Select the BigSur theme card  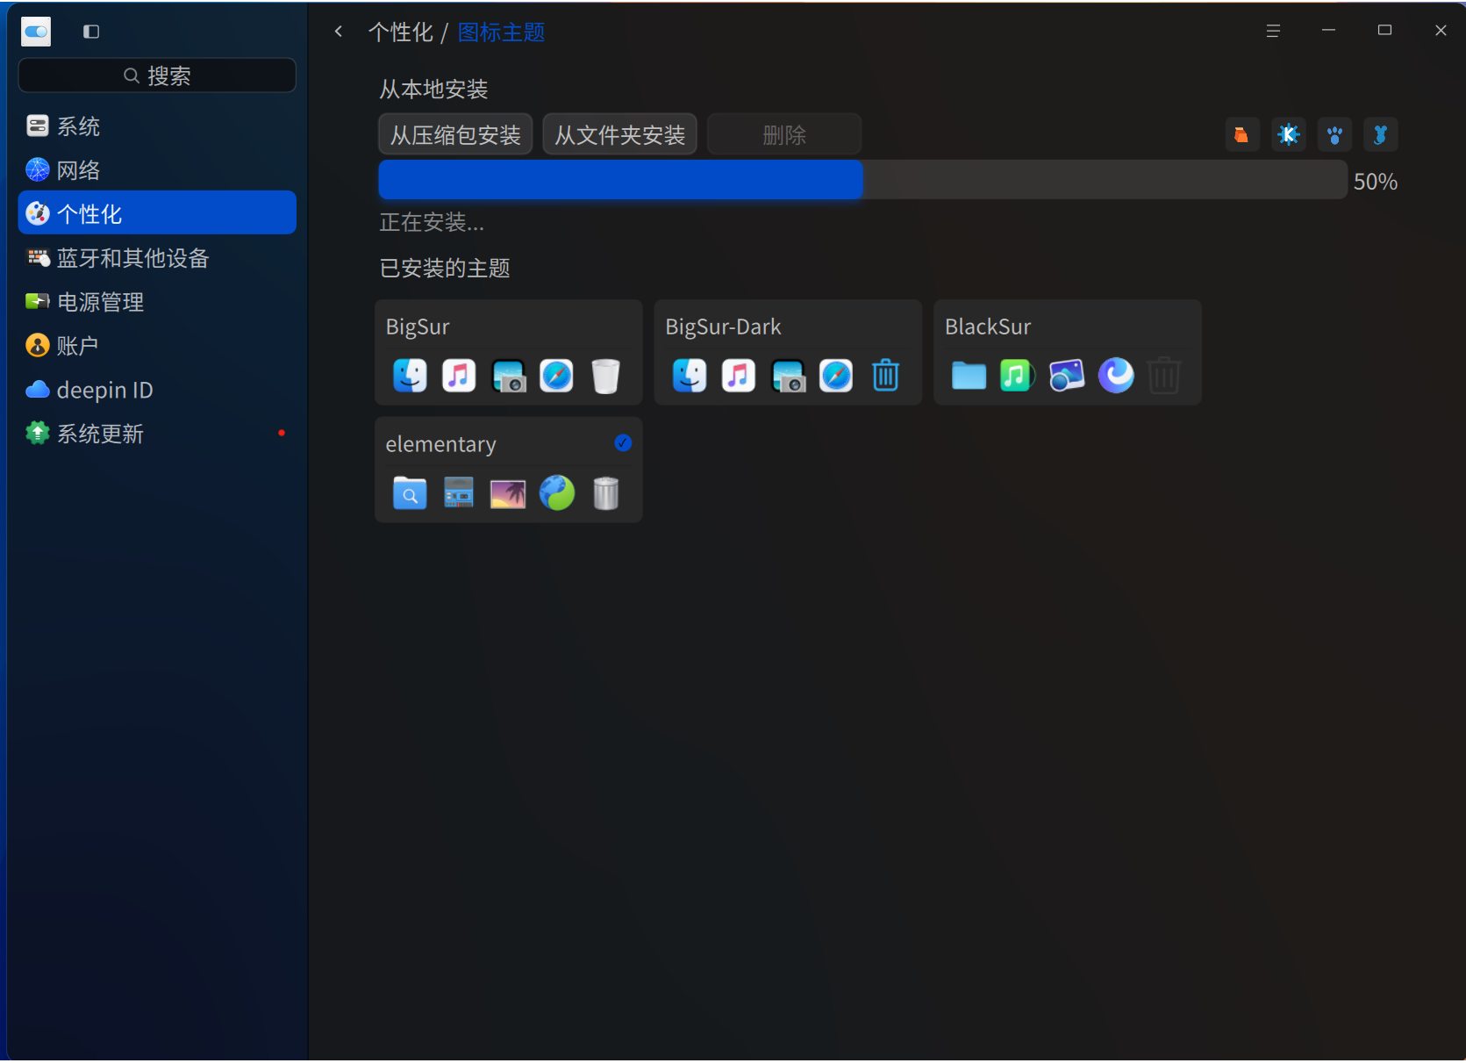coord(508,352)
